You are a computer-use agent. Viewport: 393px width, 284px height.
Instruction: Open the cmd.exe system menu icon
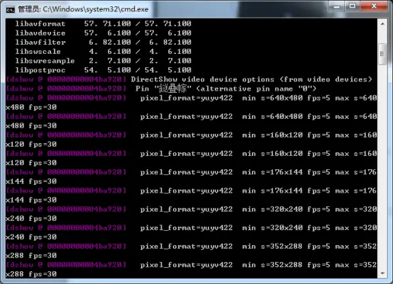pos(10,9)
